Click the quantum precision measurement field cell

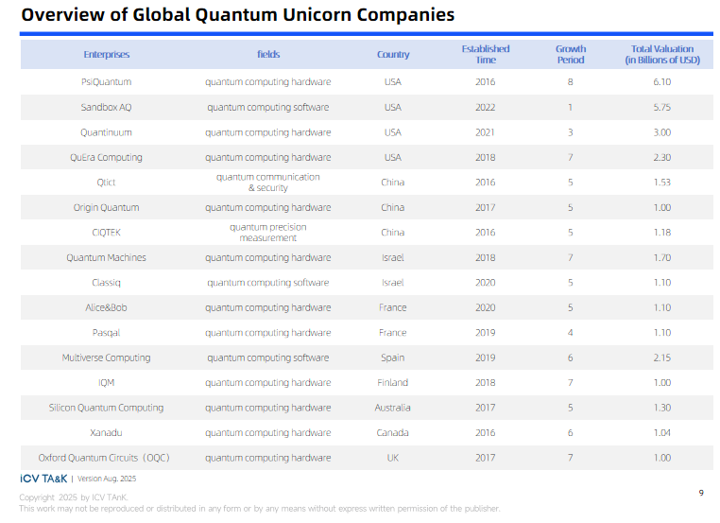tap(268, 233)
